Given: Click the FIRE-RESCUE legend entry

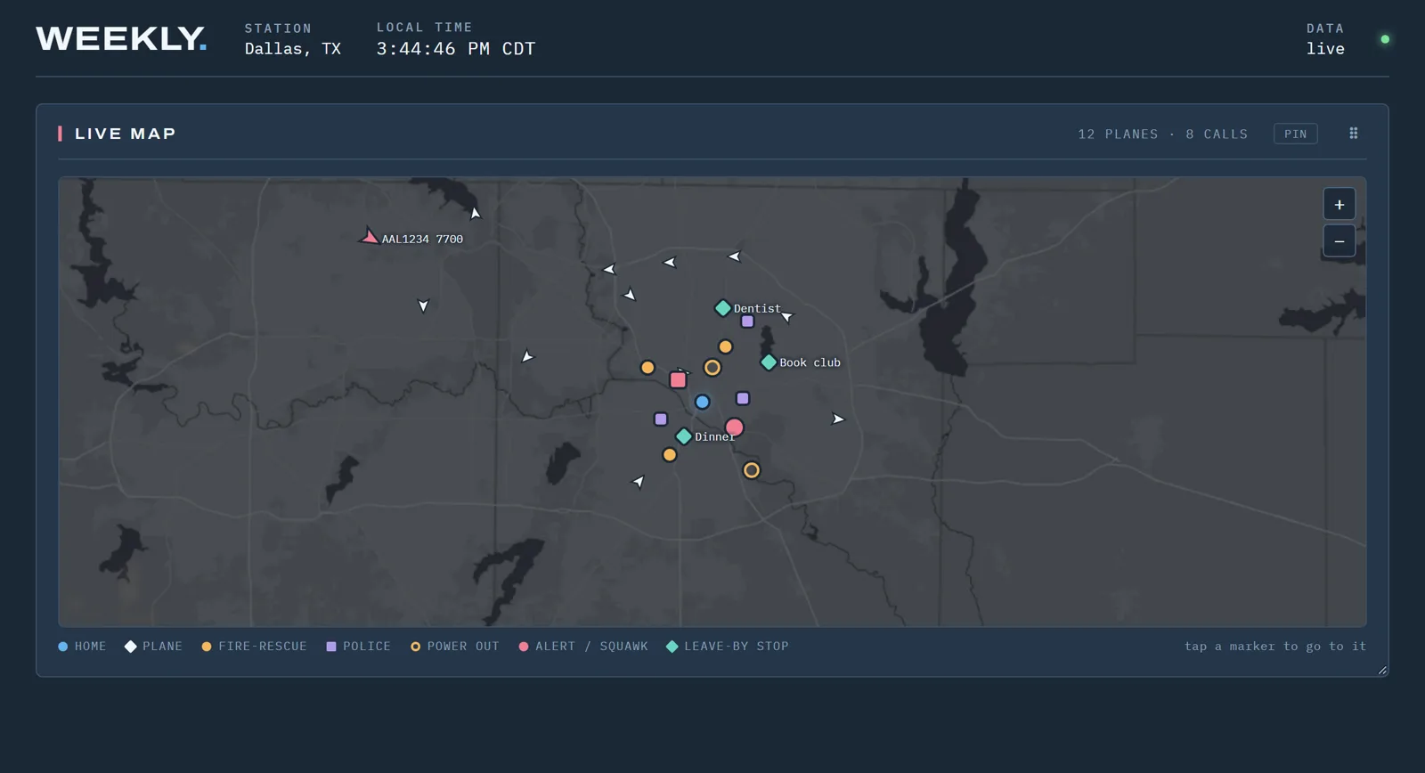Looking at the screenshot, I should [254, 647].
